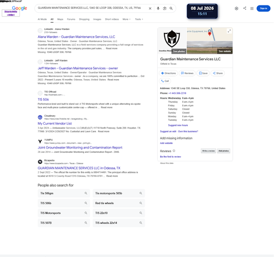The image size is (277, 257).
Task: Click Bizapedia result favicon
Action: [x=40, y=162]
